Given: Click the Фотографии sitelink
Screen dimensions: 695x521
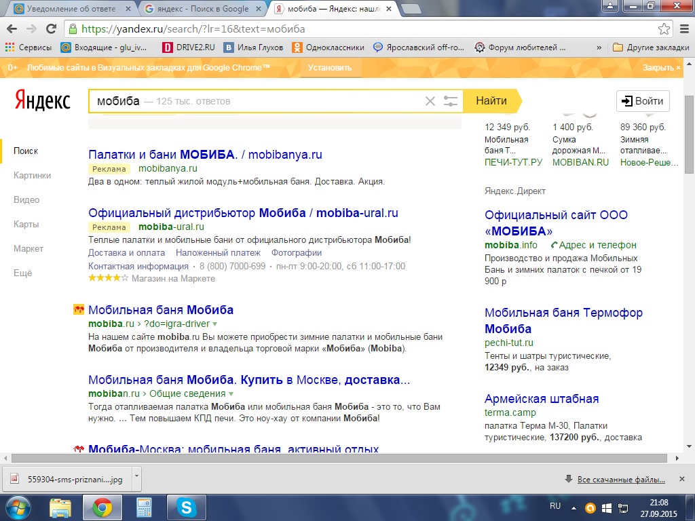Looking at the screenshot, I should point(297,253).
